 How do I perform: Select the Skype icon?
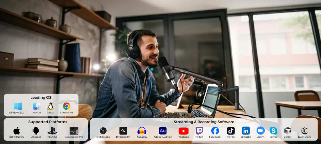(274, 131)
